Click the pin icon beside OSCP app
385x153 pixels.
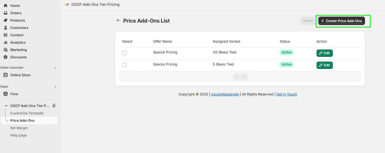54,106
